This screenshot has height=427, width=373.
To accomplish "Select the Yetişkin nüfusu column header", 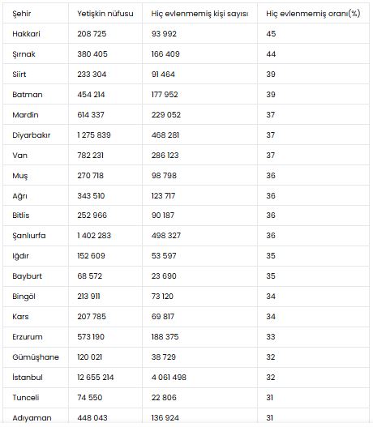I will [x=105, y=14].
